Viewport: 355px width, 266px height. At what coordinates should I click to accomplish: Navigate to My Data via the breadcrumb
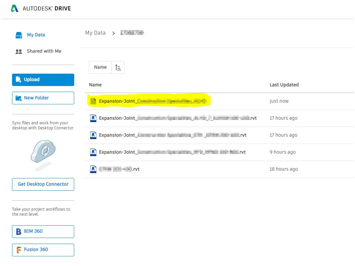95,33
